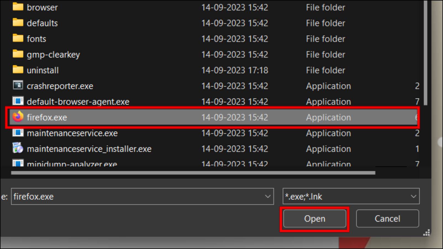Select the folder named uninstall
Image resolution: width=443 pixels, height=249 pixels.
(x=43, y=70)
